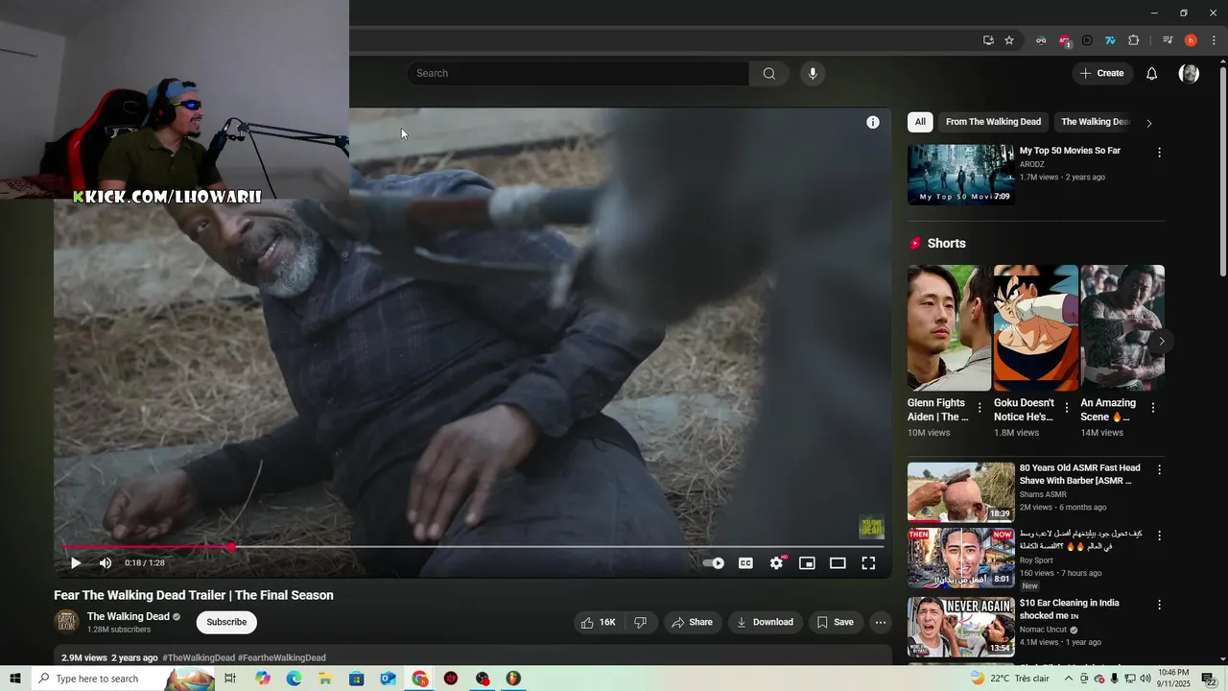Share the video

(692, 622)
